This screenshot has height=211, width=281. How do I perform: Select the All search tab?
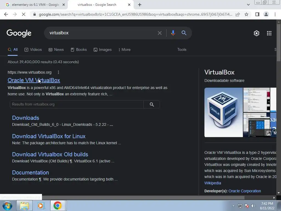click(13, 50)
